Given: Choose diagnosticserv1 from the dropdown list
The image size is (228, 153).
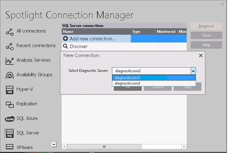Looking at the screenshot, I should click(x=154, y=78).
